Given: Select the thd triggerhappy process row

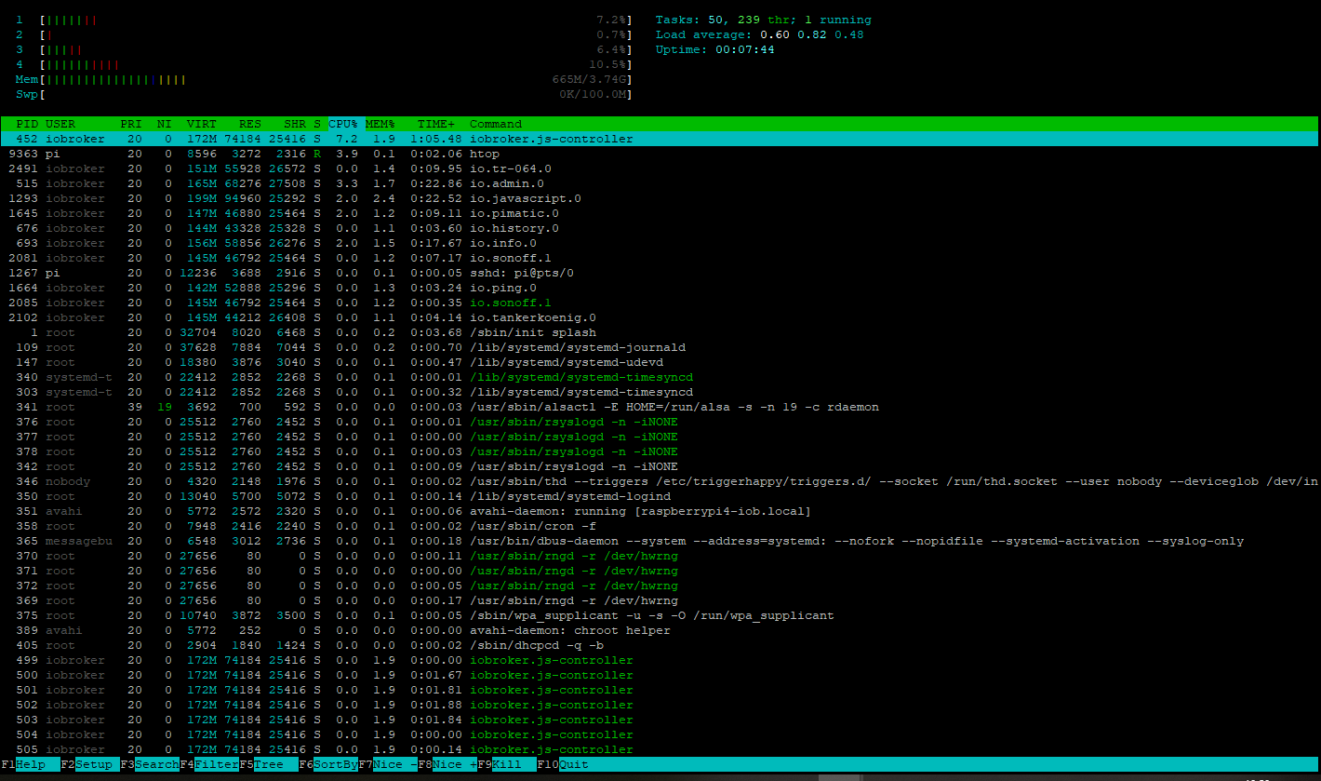Looking at the screenshot, I should (x=660, y=481).
